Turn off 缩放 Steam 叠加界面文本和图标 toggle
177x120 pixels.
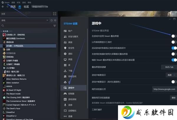(x=174, y=60)
